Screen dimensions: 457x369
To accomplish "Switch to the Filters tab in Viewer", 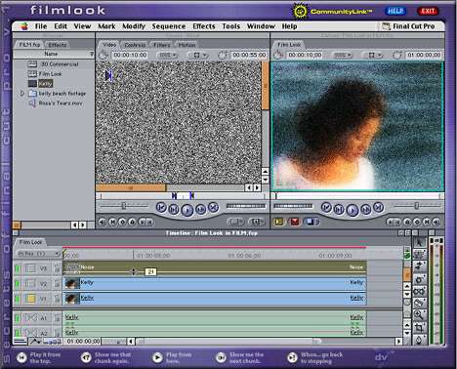I will coord(162,45).
